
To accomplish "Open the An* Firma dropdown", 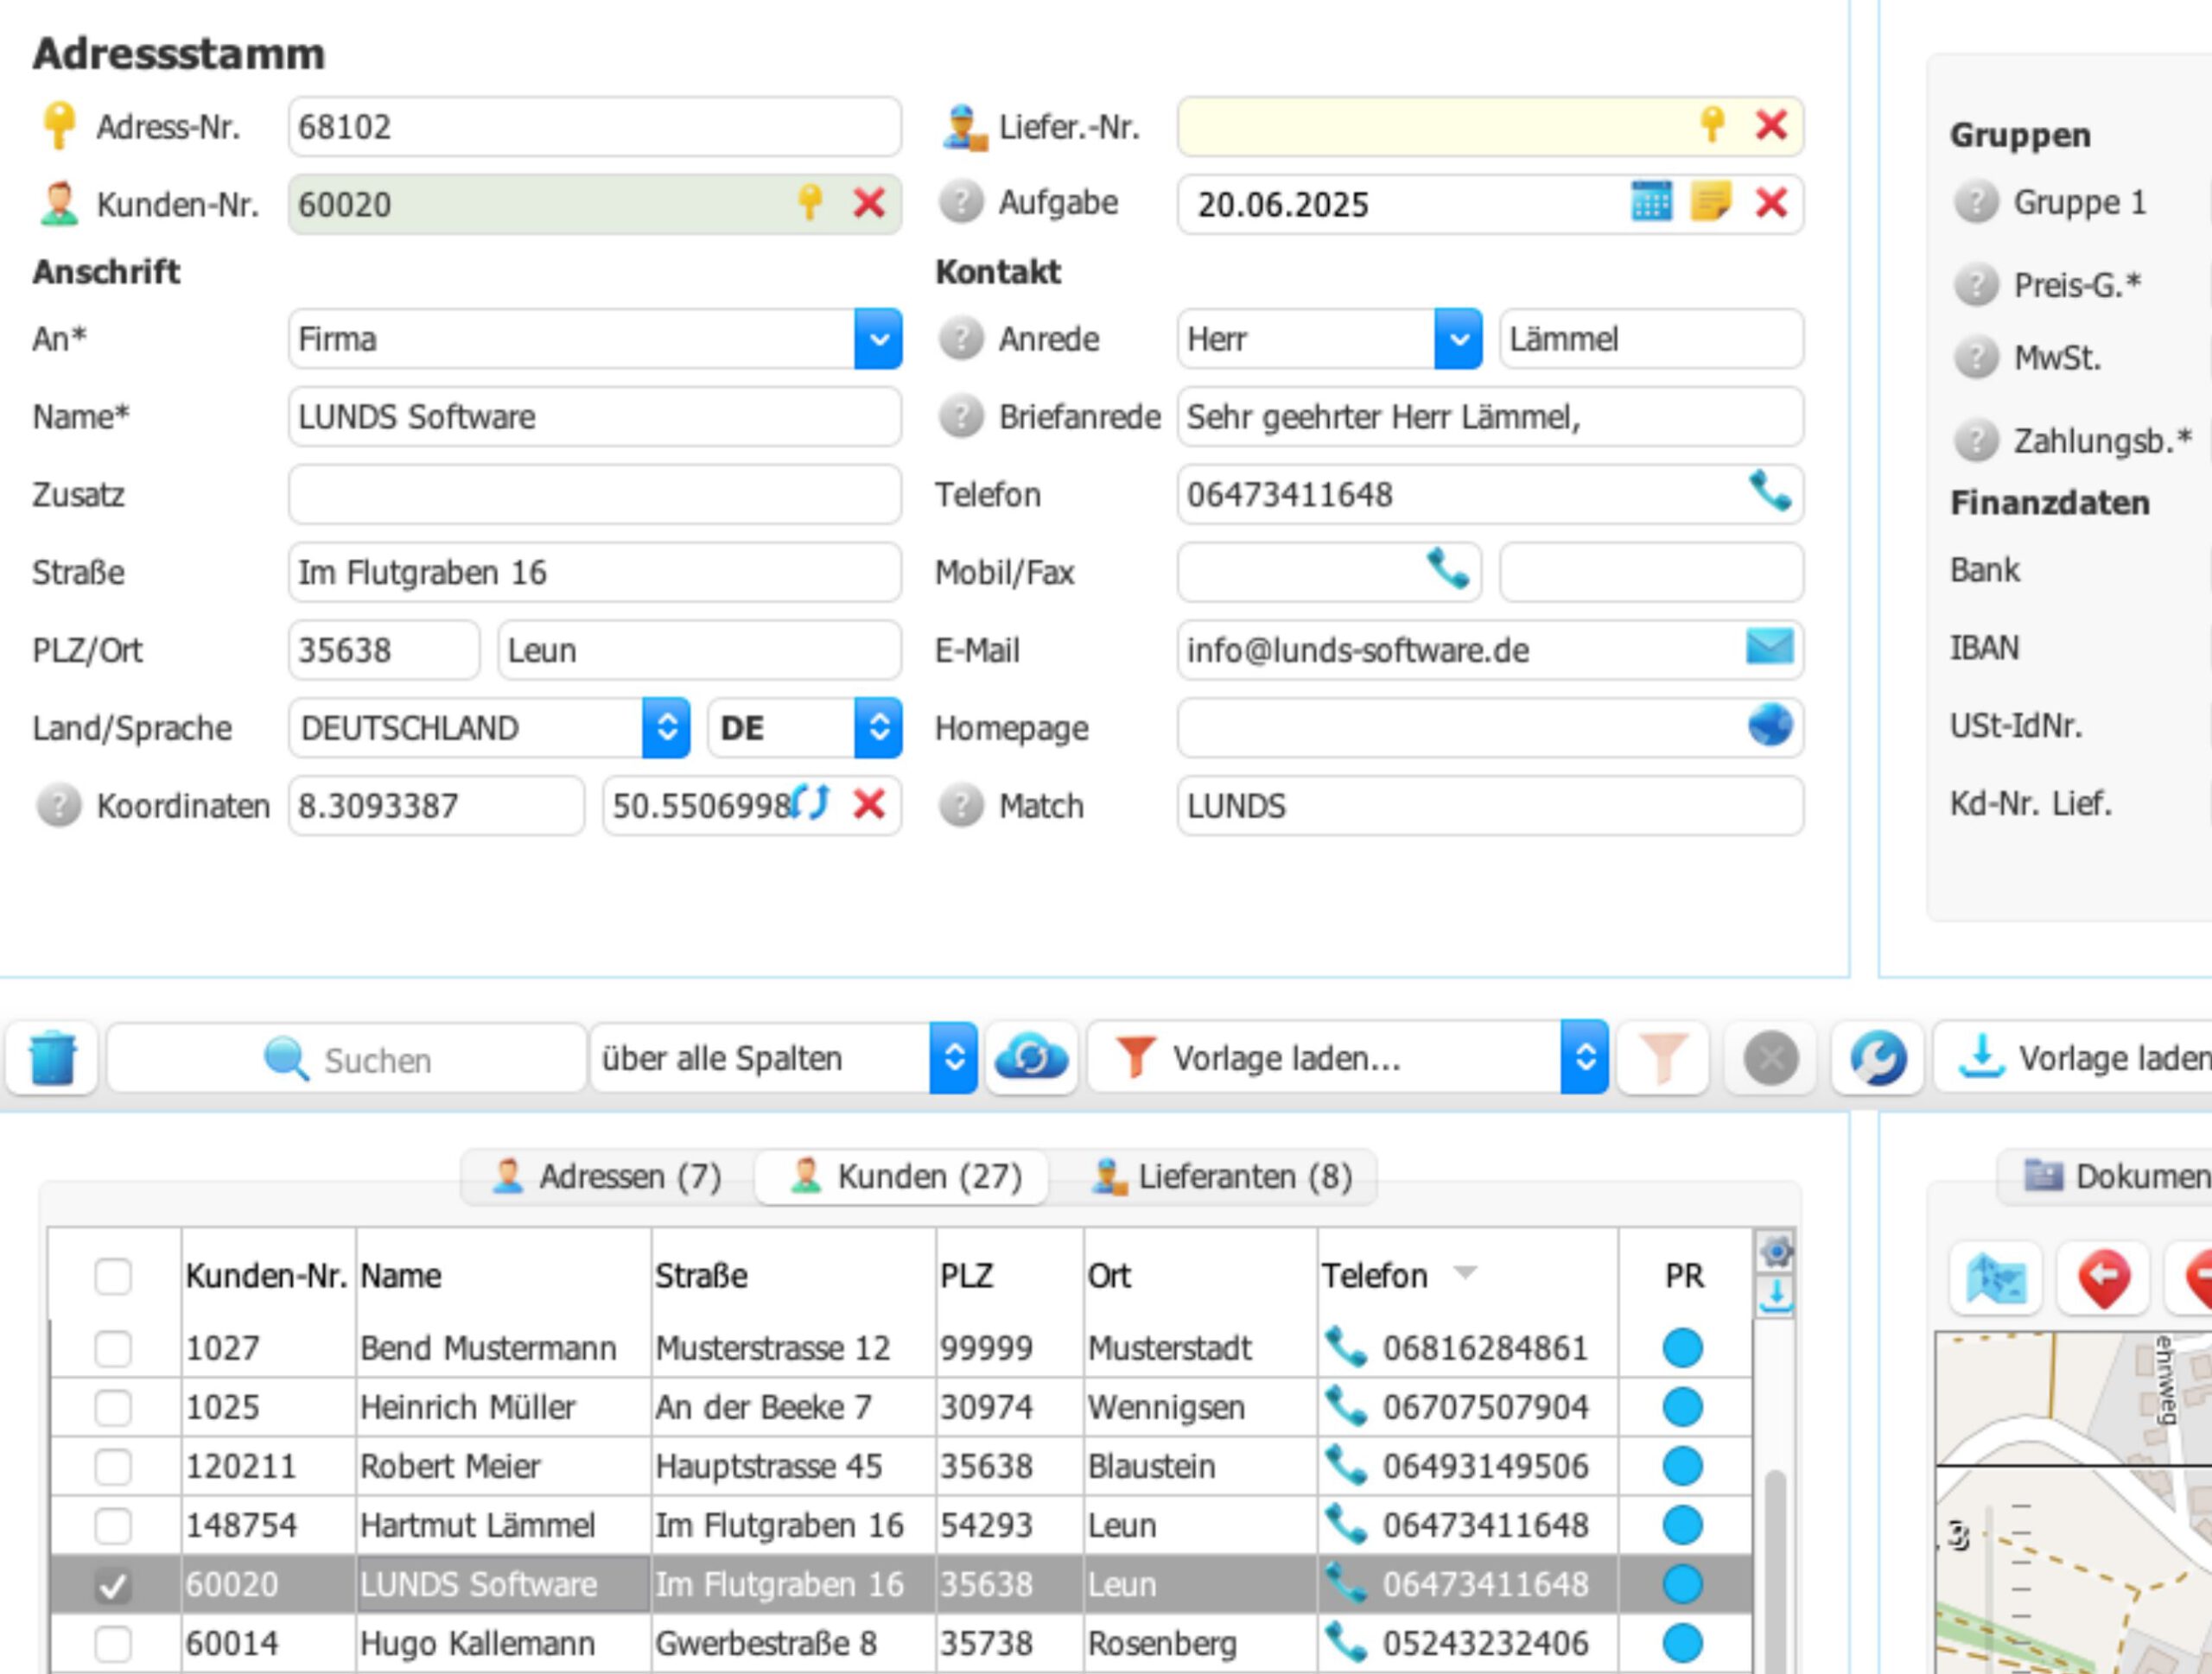I will click(878, 339).
